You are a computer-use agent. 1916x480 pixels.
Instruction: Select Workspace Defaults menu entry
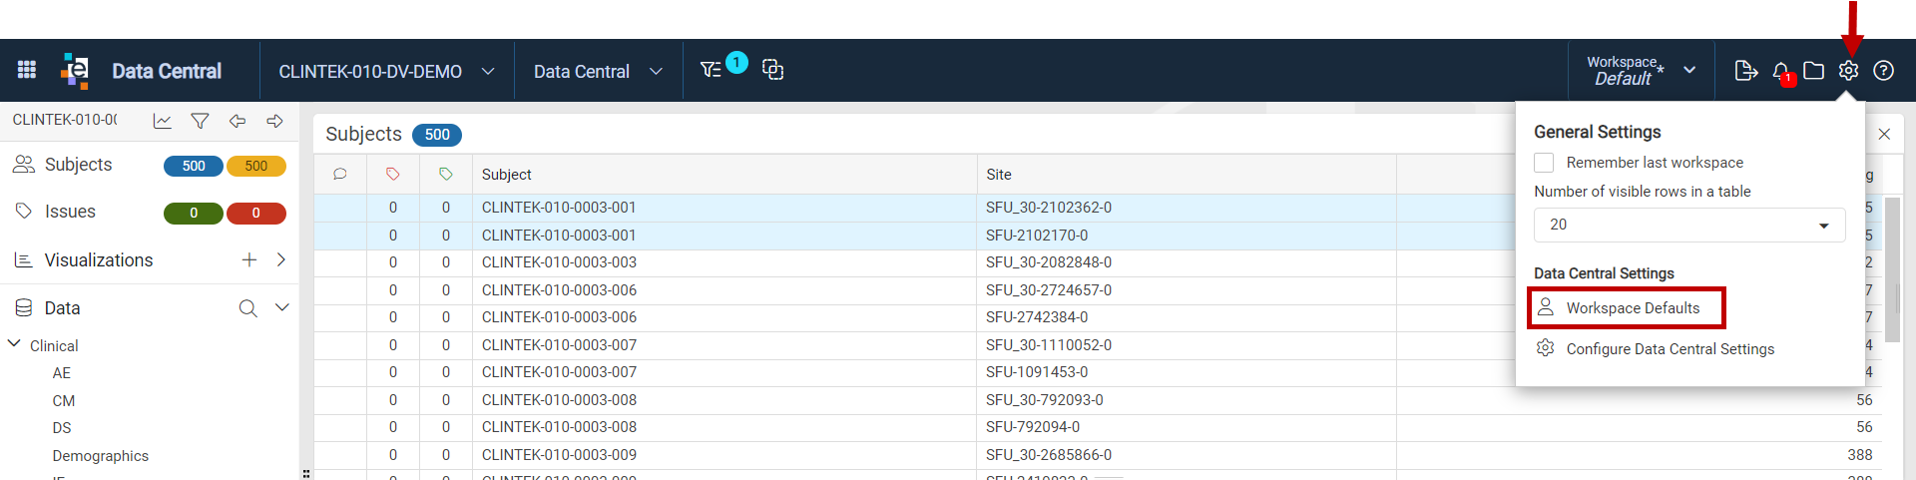(x=1627, y=308)
